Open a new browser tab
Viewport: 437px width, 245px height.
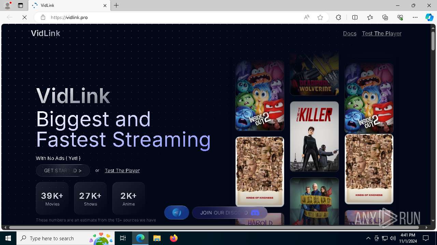point(116,5)
